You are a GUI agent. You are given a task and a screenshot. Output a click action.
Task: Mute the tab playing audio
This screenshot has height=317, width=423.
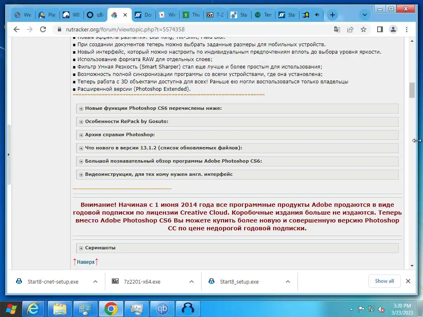[317, 15]
